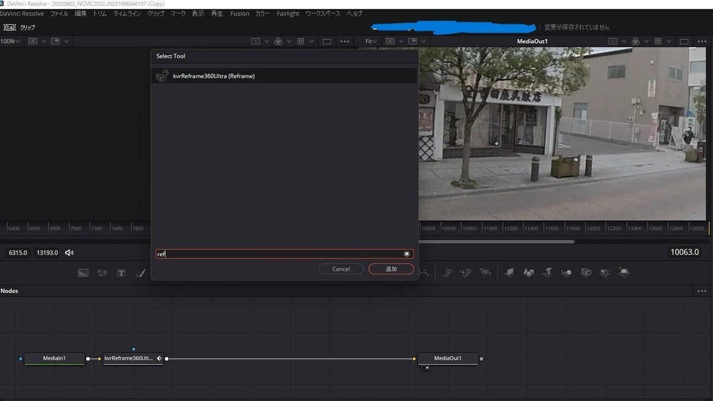Select the Text+ tool icon

pyautogui.click(x=121, y=273)
